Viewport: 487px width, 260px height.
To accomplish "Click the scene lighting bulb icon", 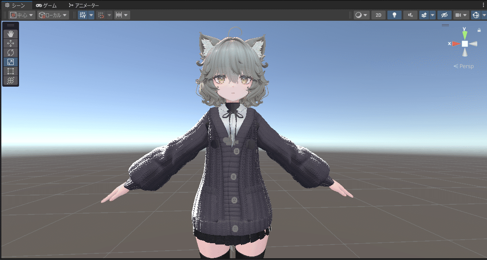I will pyautogui.click(x=394, y=15).
